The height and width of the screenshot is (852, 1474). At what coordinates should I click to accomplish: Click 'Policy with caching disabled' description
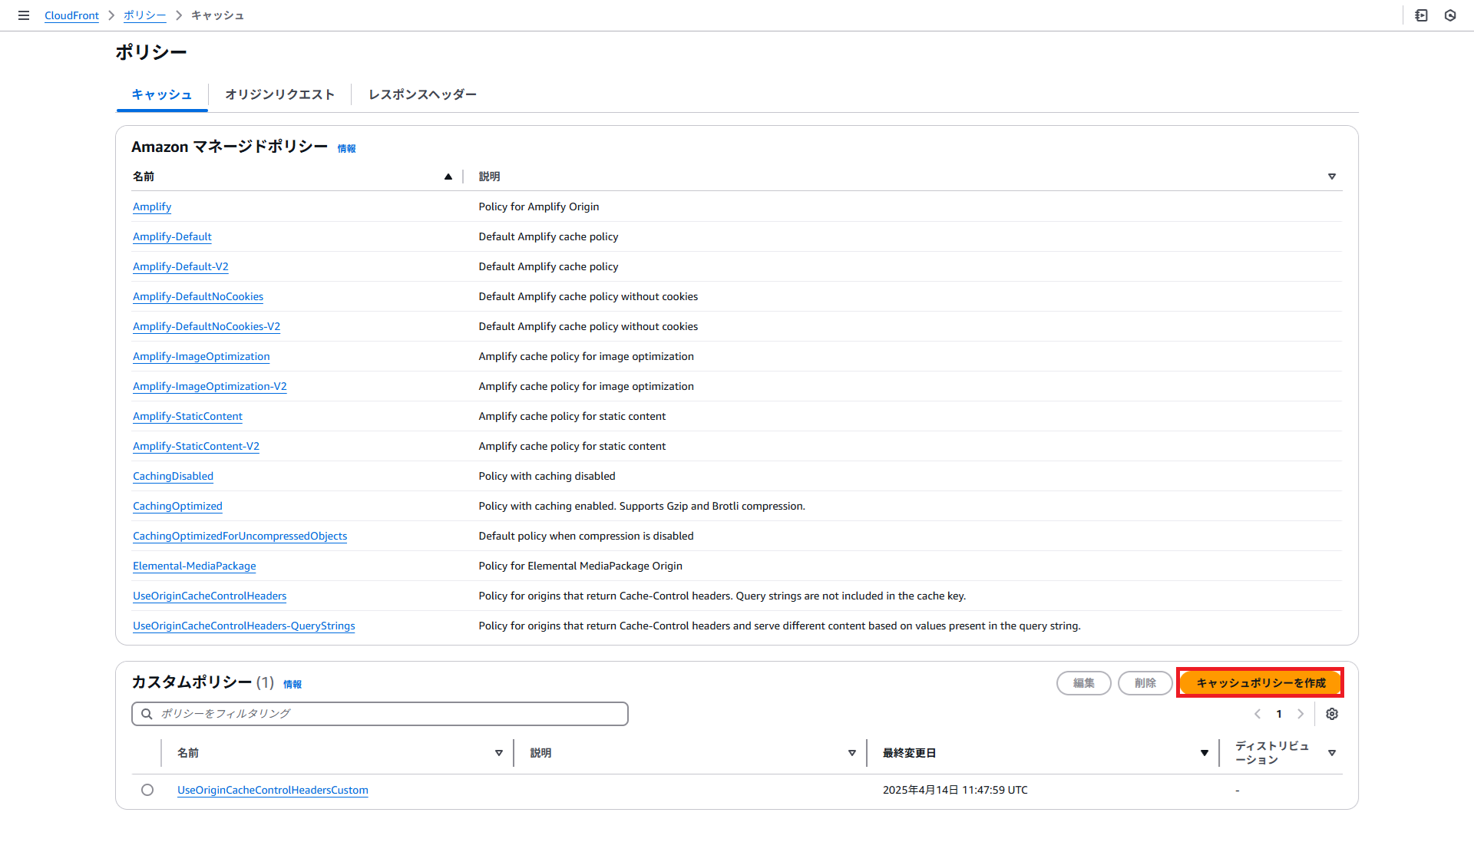[x=547, y=476]
